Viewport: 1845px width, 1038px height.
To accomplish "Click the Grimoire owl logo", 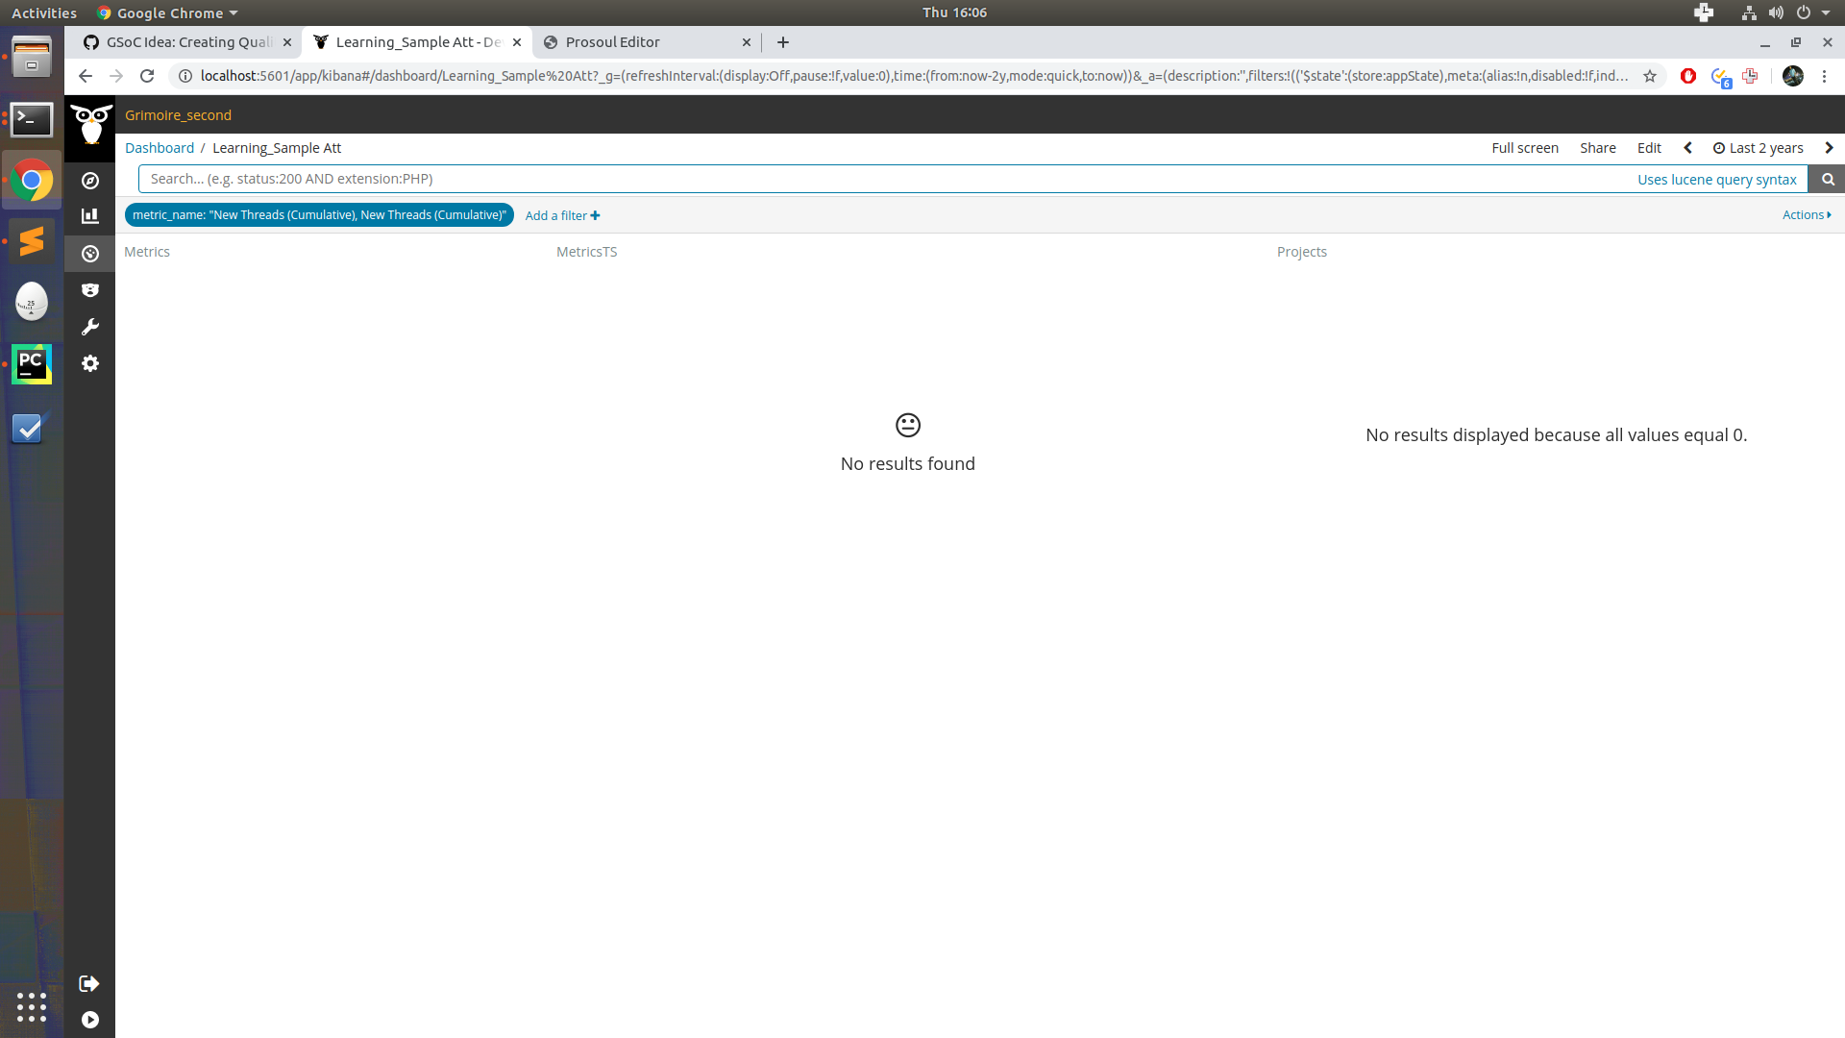I will (x=89, y=125).
